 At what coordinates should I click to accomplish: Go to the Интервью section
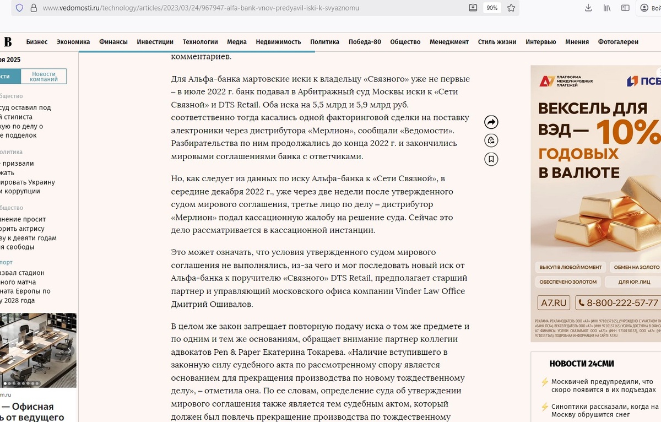pyautogui.click(x=541, y=42)
